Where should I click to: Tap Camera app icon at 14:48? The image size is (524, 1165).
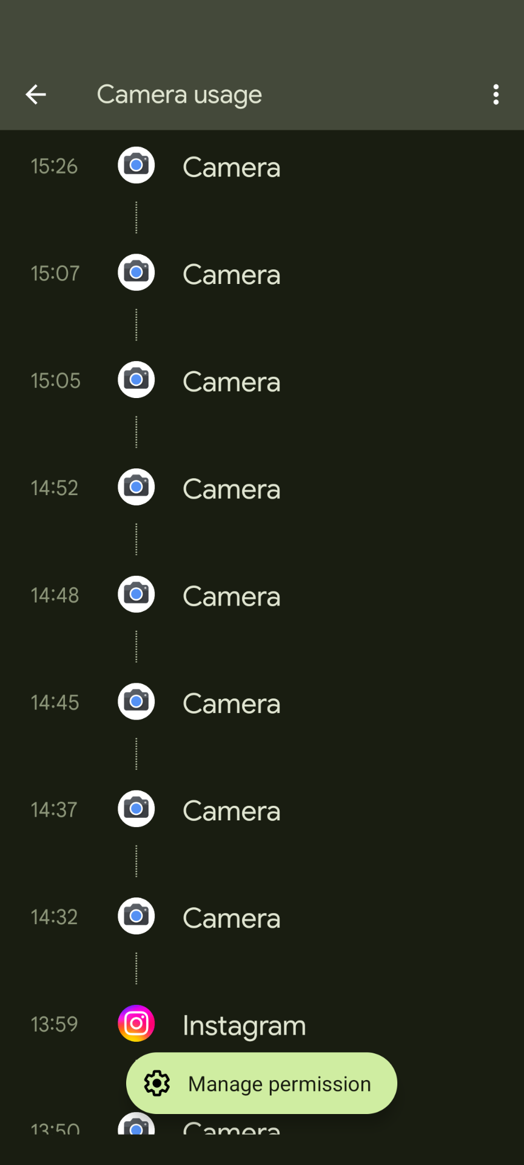pyautogui.click(x=136, y=595)
